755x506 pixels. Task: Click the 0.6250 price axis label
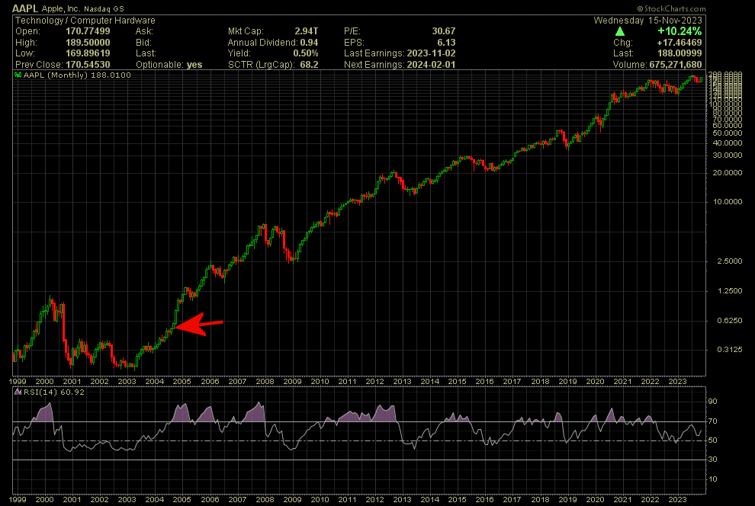point(730,321)
